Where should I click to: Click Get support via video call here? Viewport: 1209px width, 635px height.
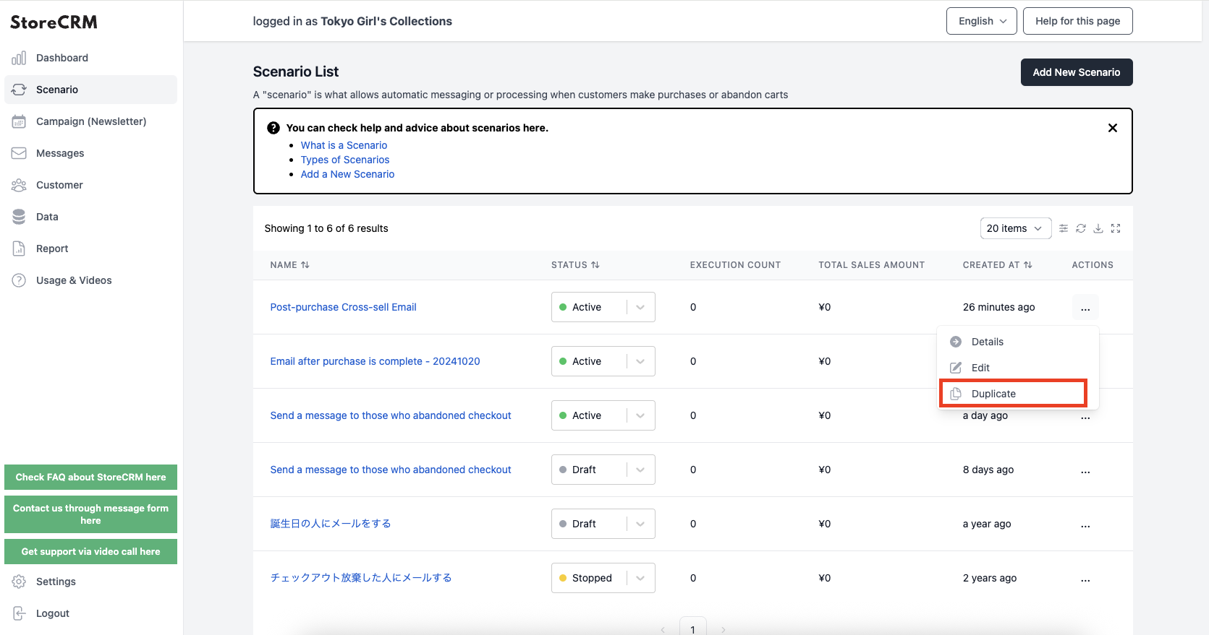(x=90, y=551)
